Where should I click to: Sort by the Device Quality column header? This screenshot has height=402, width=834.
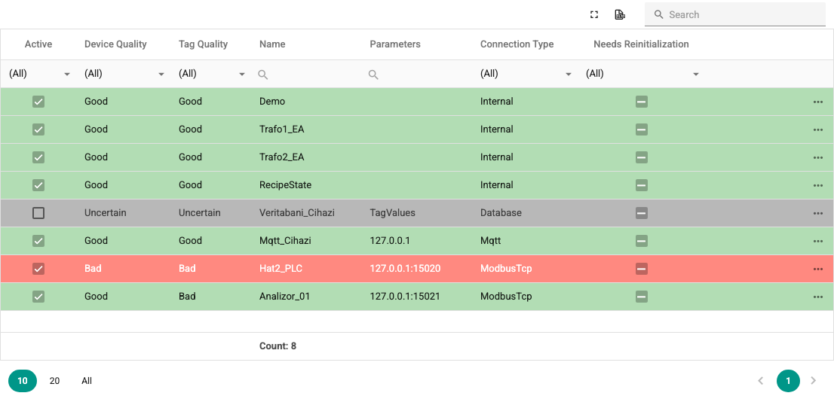click(115, 44)
